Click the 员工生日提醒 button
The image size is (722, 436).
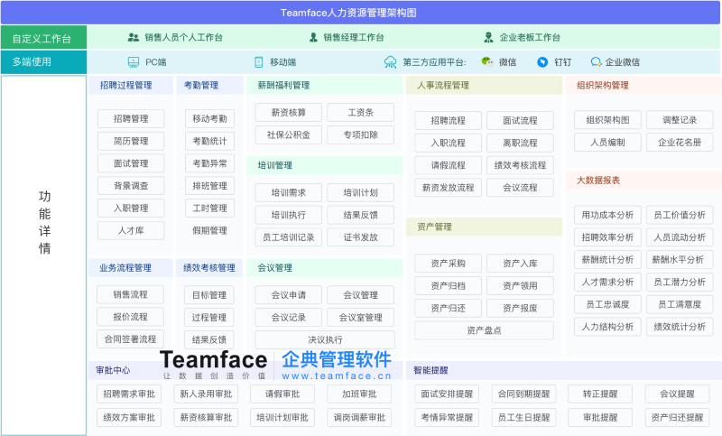click(x=523, y=418)
